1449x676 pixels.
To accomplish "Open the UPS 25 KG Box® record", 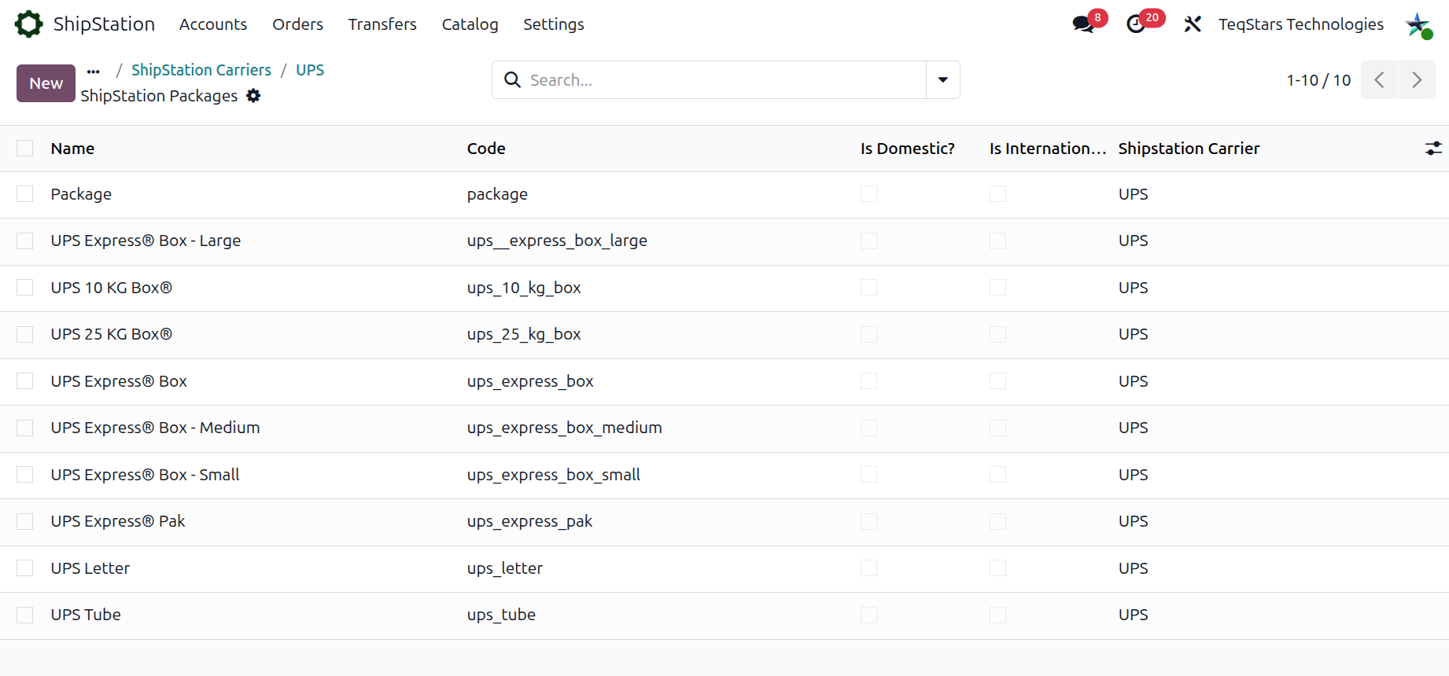I will (112, 334).
